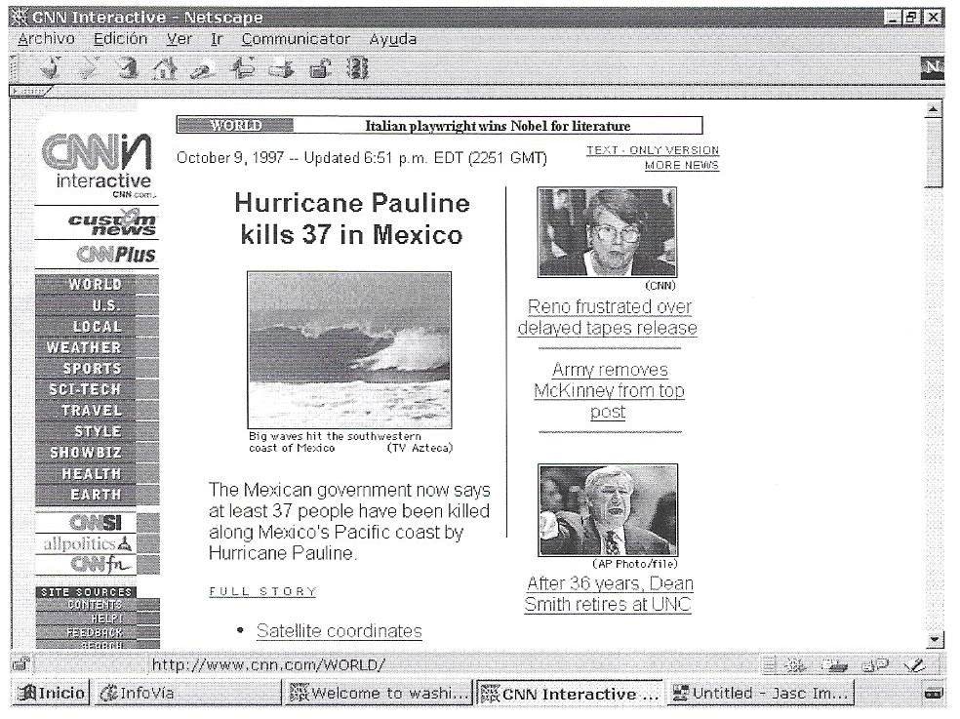Click the taskbar system tray icon
The width and height of the screenshot is (960, 719).
point(933,694)
